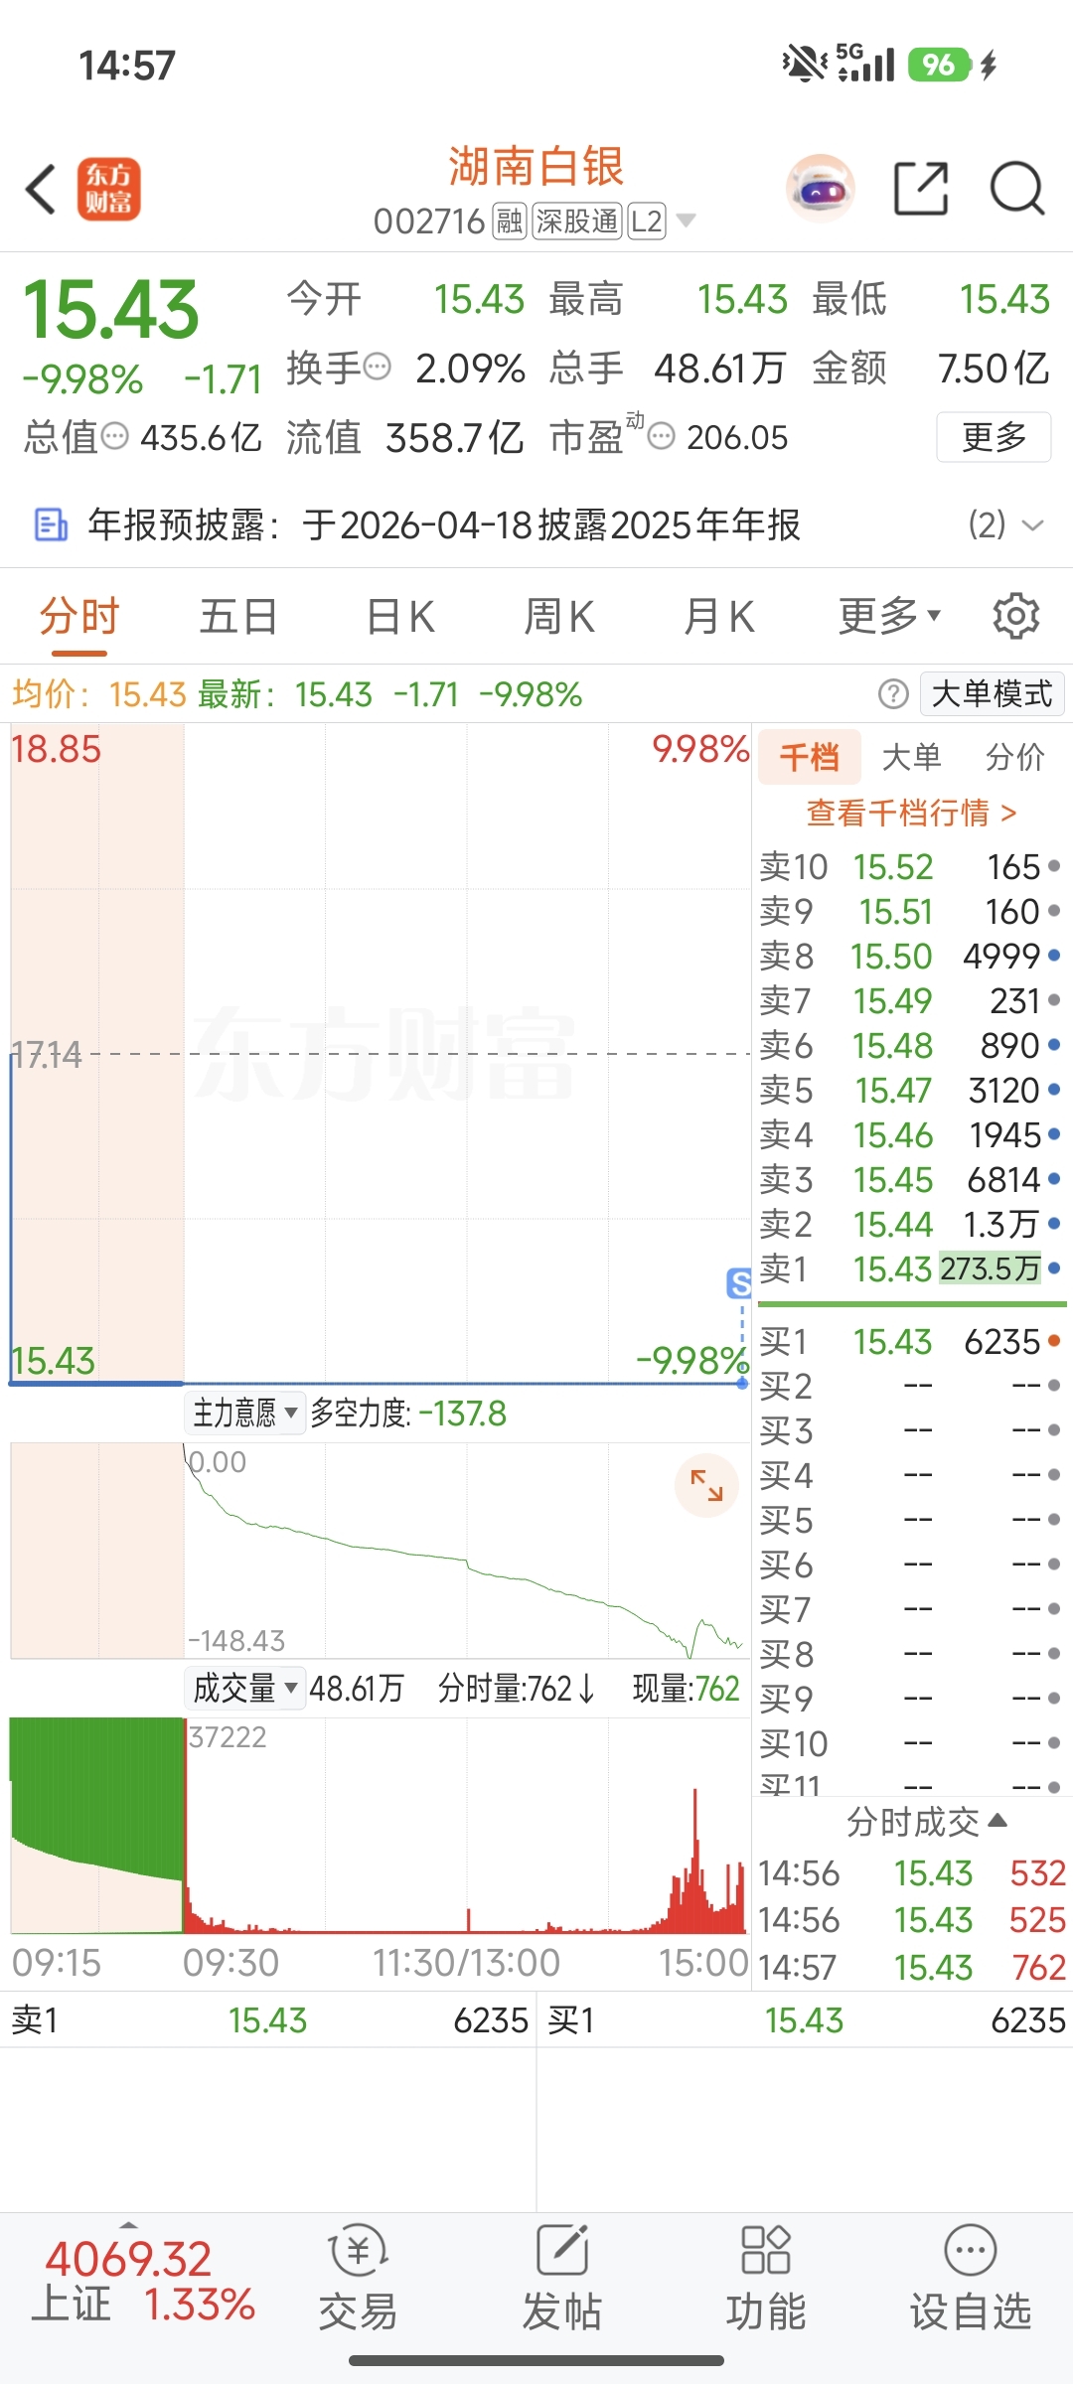
Task: Tap the back arrow icon
Action: (42, 189)
